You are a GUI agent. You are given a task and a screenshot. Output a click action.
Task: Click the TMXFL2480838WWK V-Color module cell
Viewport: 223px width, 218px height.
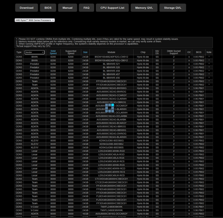(111, 207)
